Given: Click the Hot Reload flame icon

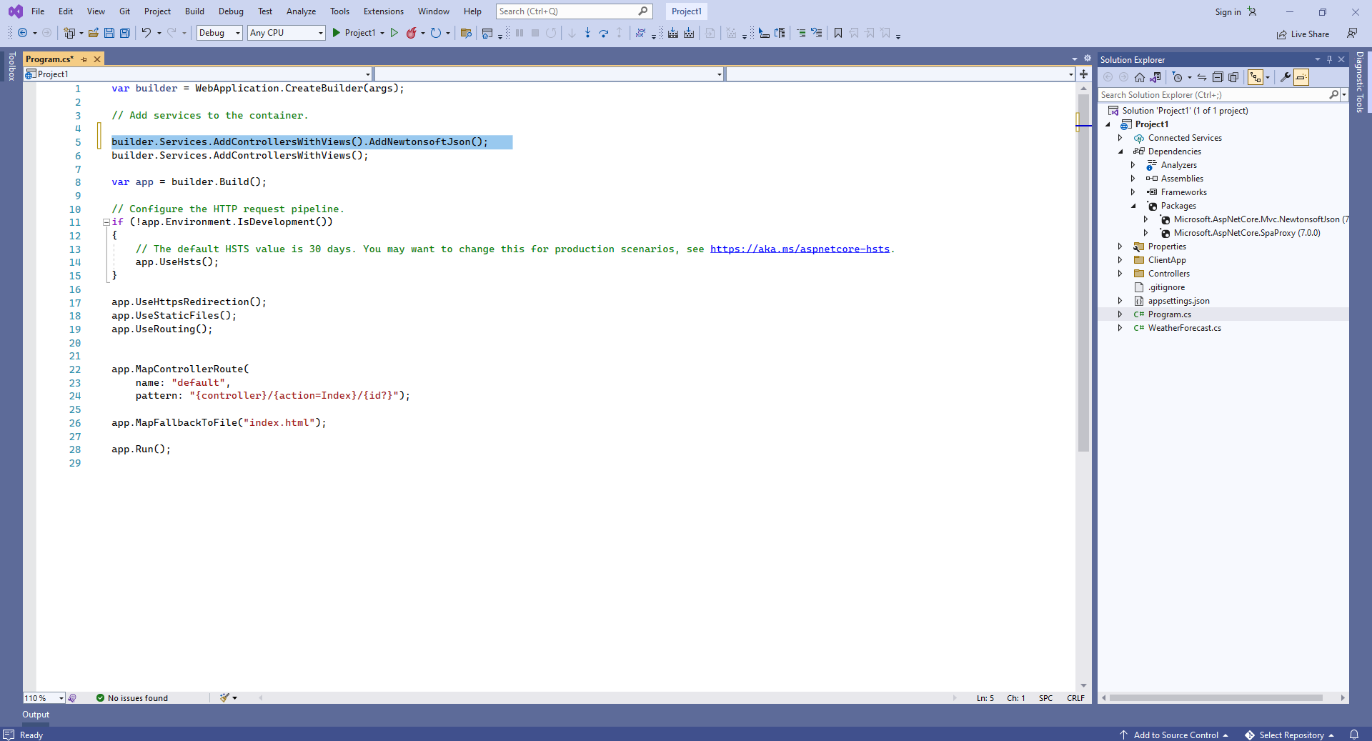Looking at the screenshot, I should click(412, 33).
